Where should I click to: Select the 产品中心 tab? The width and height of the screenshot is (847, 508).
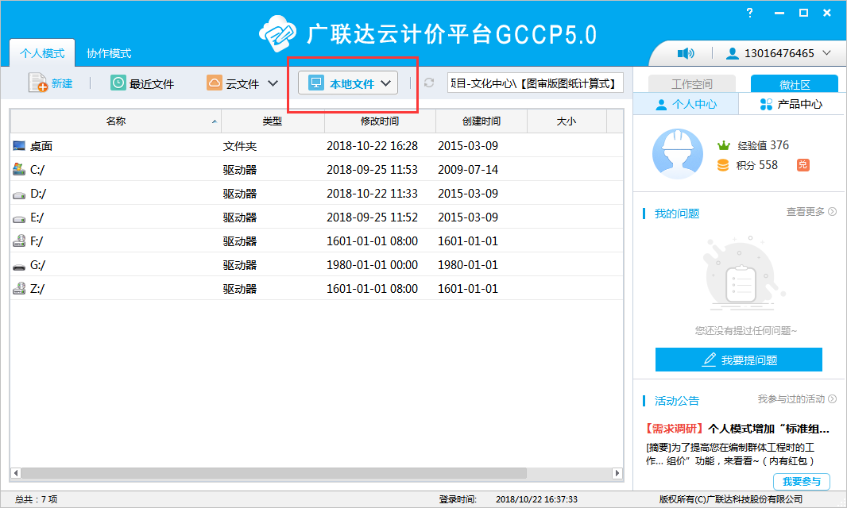[x=791, y=104]
